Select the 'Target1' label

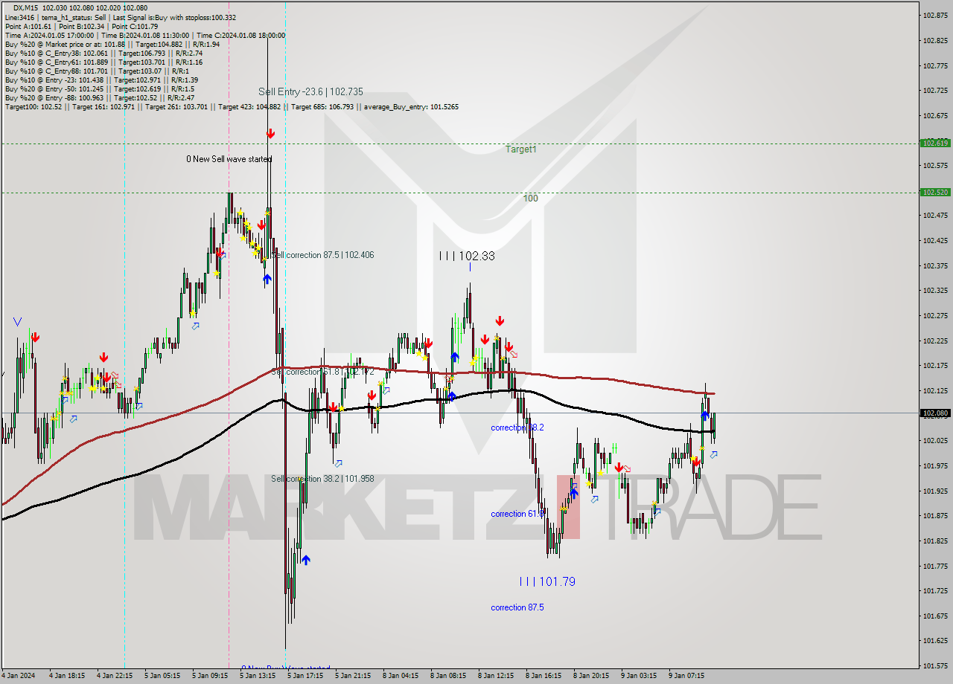[x=521, y=149]
